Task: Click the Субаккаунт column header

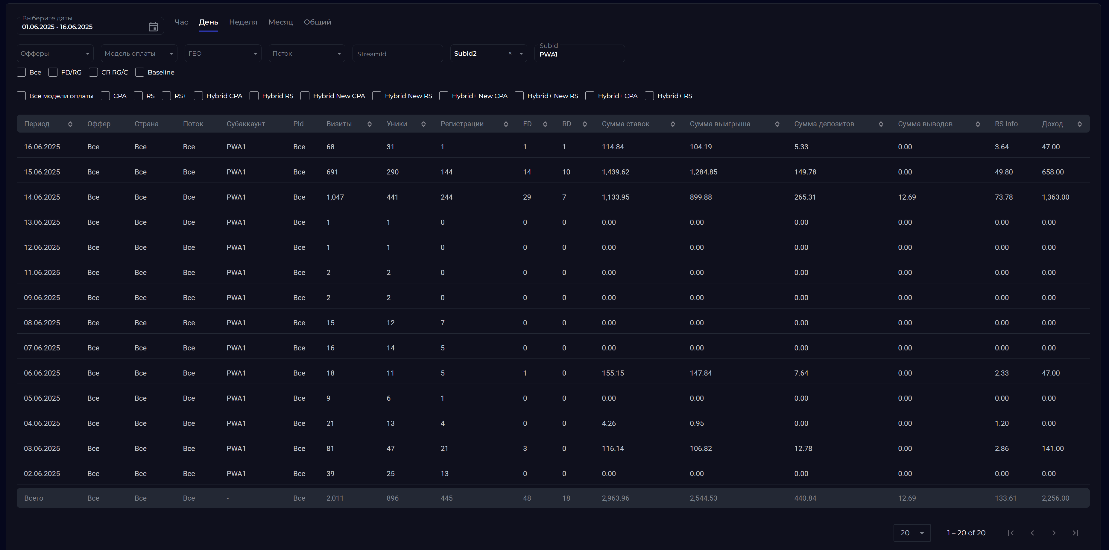Action: click(x=246, y=124)
